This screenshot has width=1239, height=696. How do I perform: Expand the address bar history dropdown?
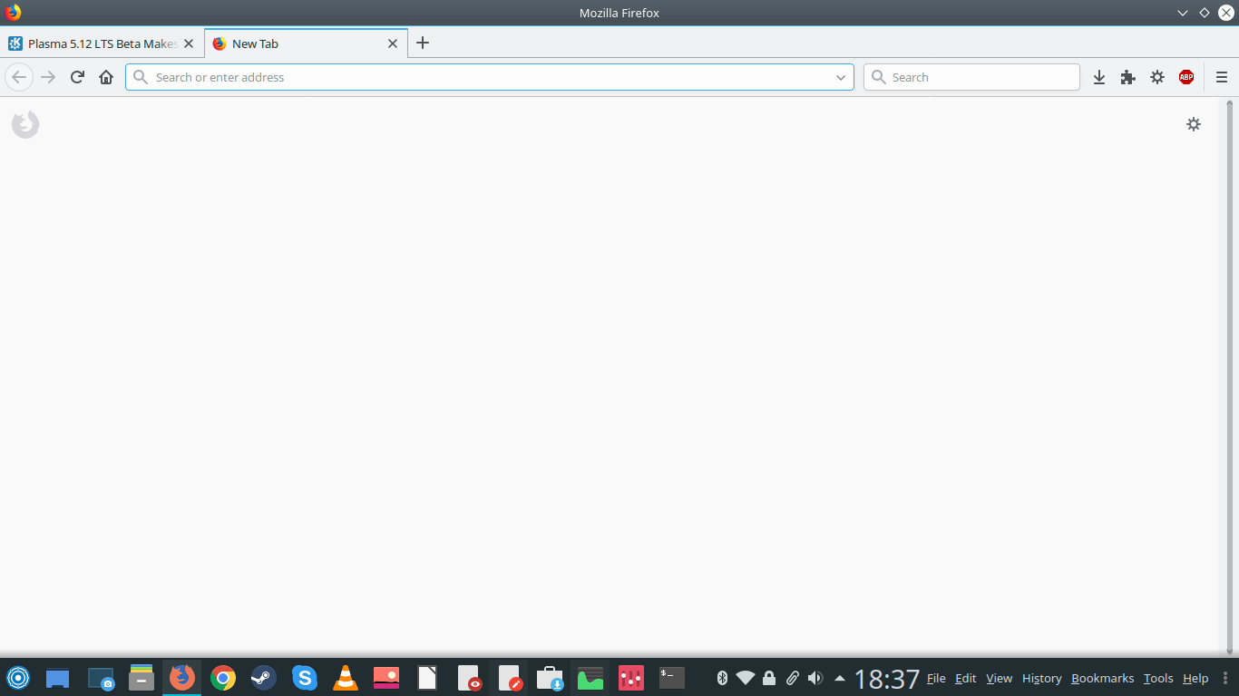(841, 77)
